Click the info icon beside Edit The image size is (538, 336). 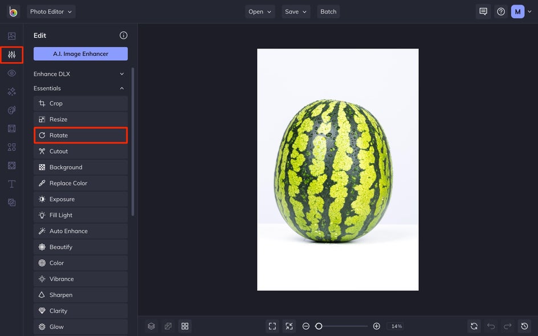pos(124,35)
